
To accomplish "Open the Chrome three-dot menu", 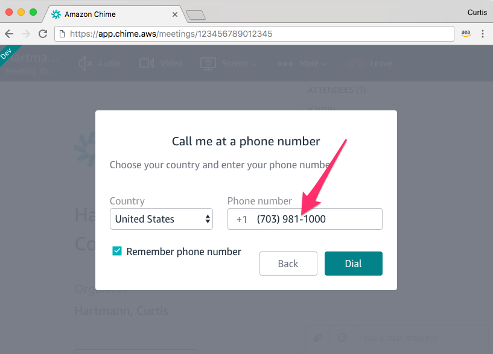I will (x=483, y=34).
